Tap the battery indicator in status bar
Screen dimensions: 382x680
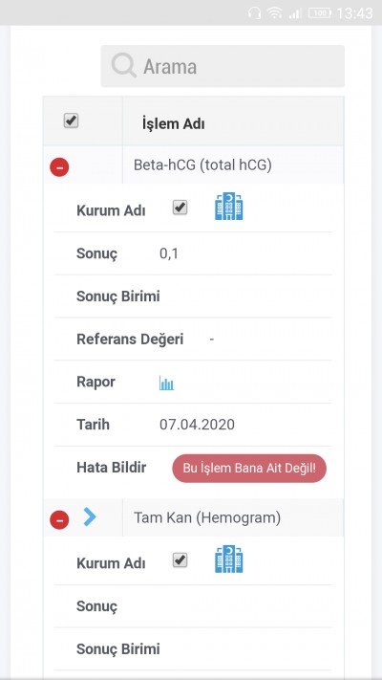(x=320, y=13)
